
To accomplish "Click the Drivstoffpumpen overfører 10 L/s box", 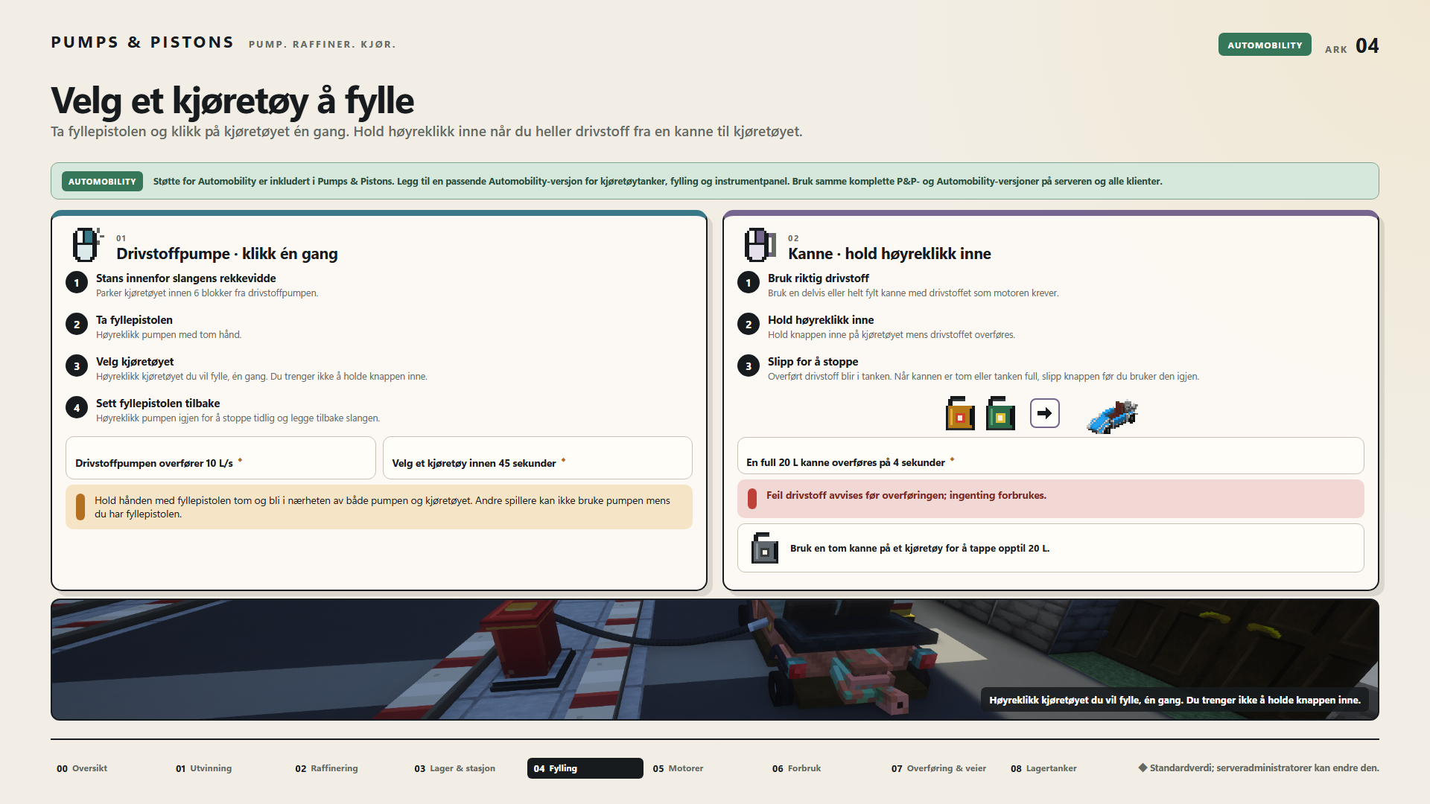I will [x=220, y=458].
